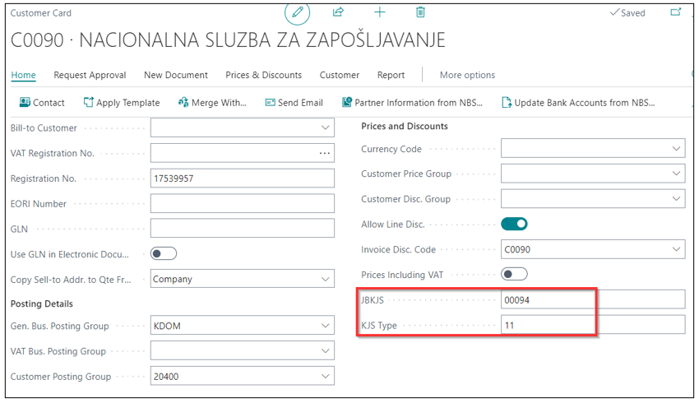The width and height of the screenshot is (699, 403).
Task: Click the Prices and Discounts heading
Action: (405, 126)
